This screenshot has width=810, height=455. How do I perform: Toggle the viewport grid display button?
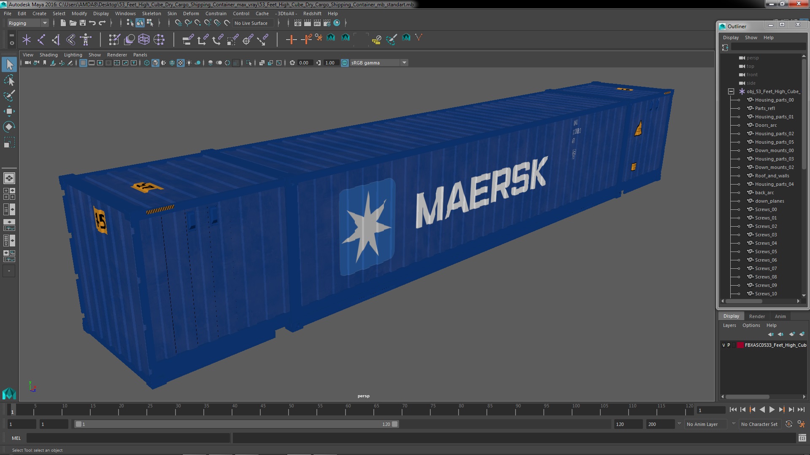(x=83, y=63)
